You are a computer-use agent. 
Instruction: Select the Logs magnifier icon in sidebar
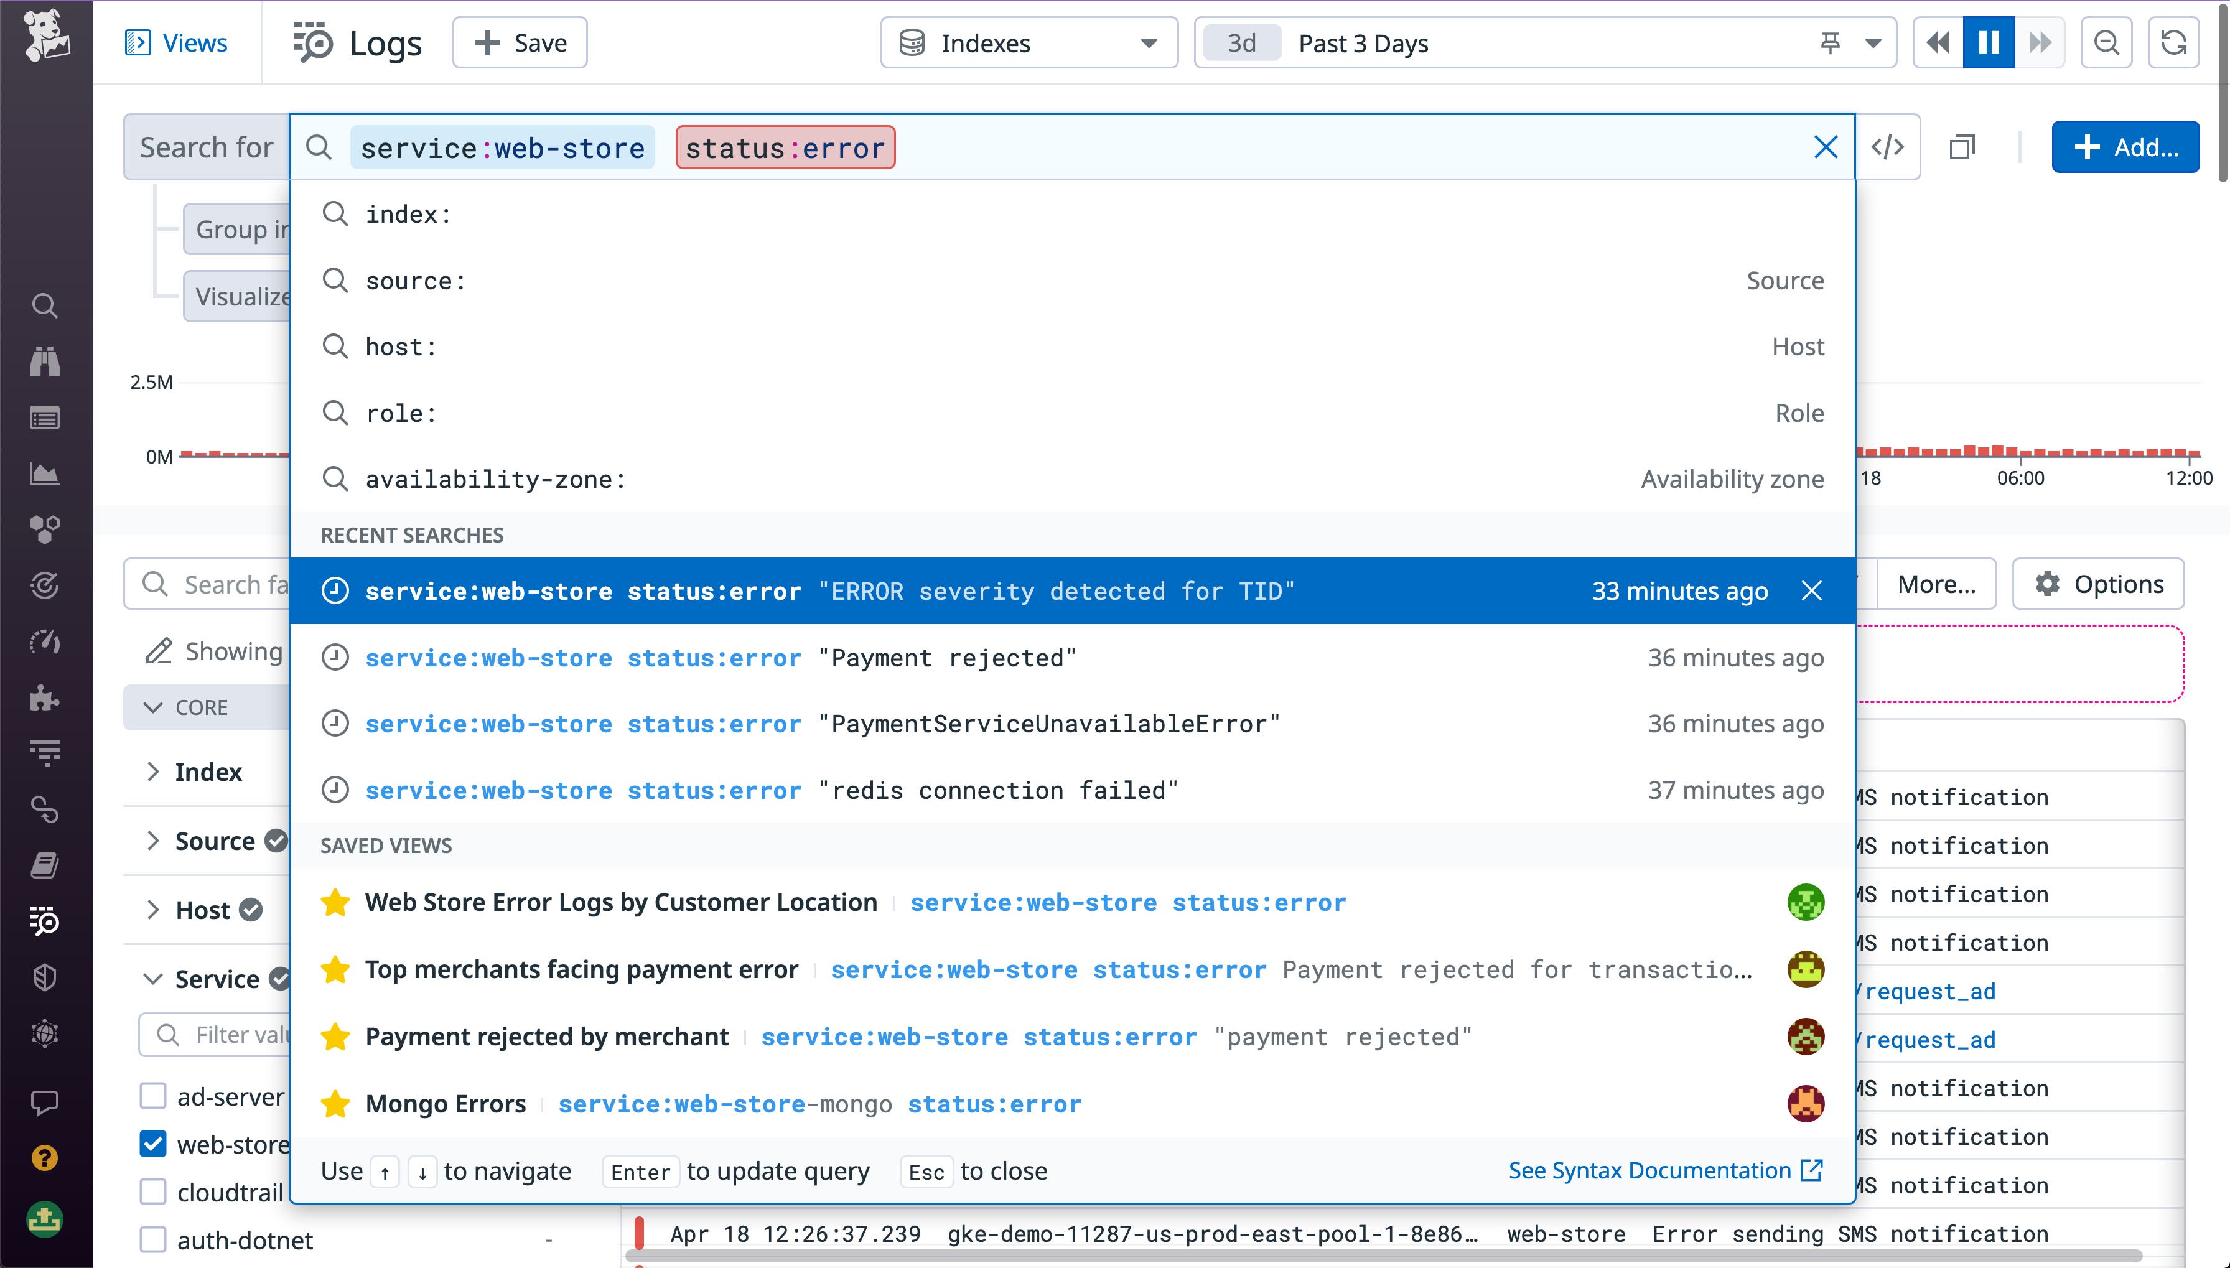[44, 921]
